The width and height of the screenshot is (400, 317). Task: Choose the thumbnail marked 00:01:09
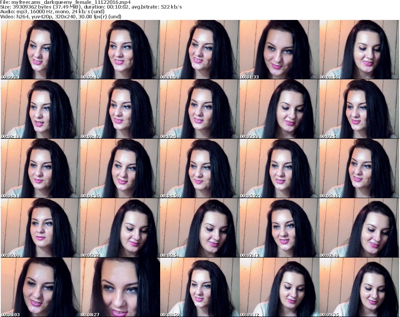tap(200, 50)
